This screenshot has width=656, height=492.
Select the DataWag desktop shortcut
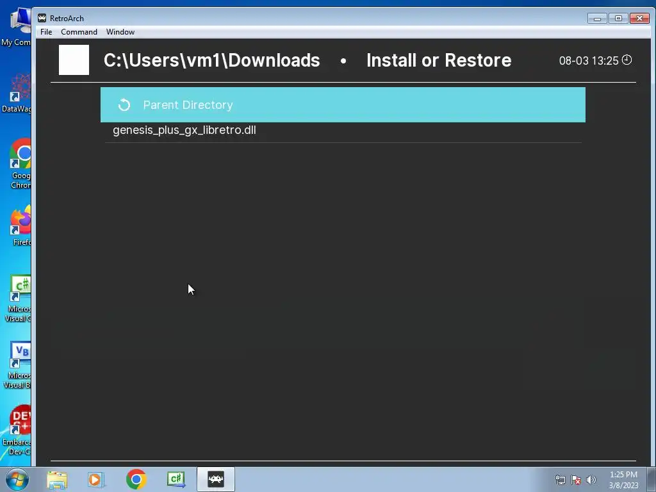tap(17, 93)
